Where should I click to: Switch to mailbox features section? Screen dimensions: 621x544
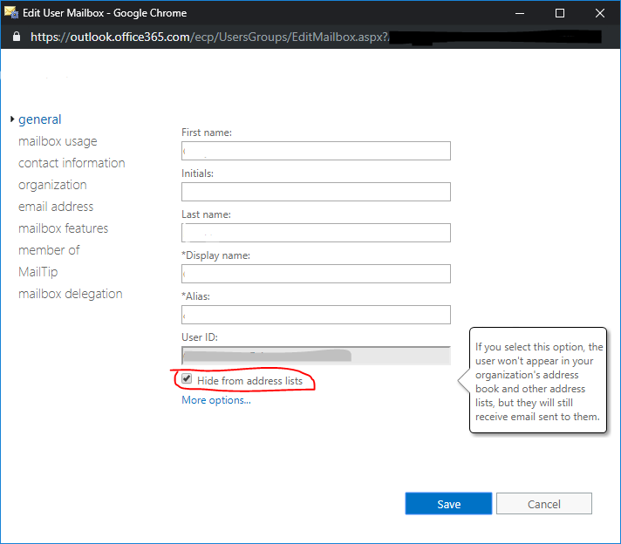click(63, 228)
